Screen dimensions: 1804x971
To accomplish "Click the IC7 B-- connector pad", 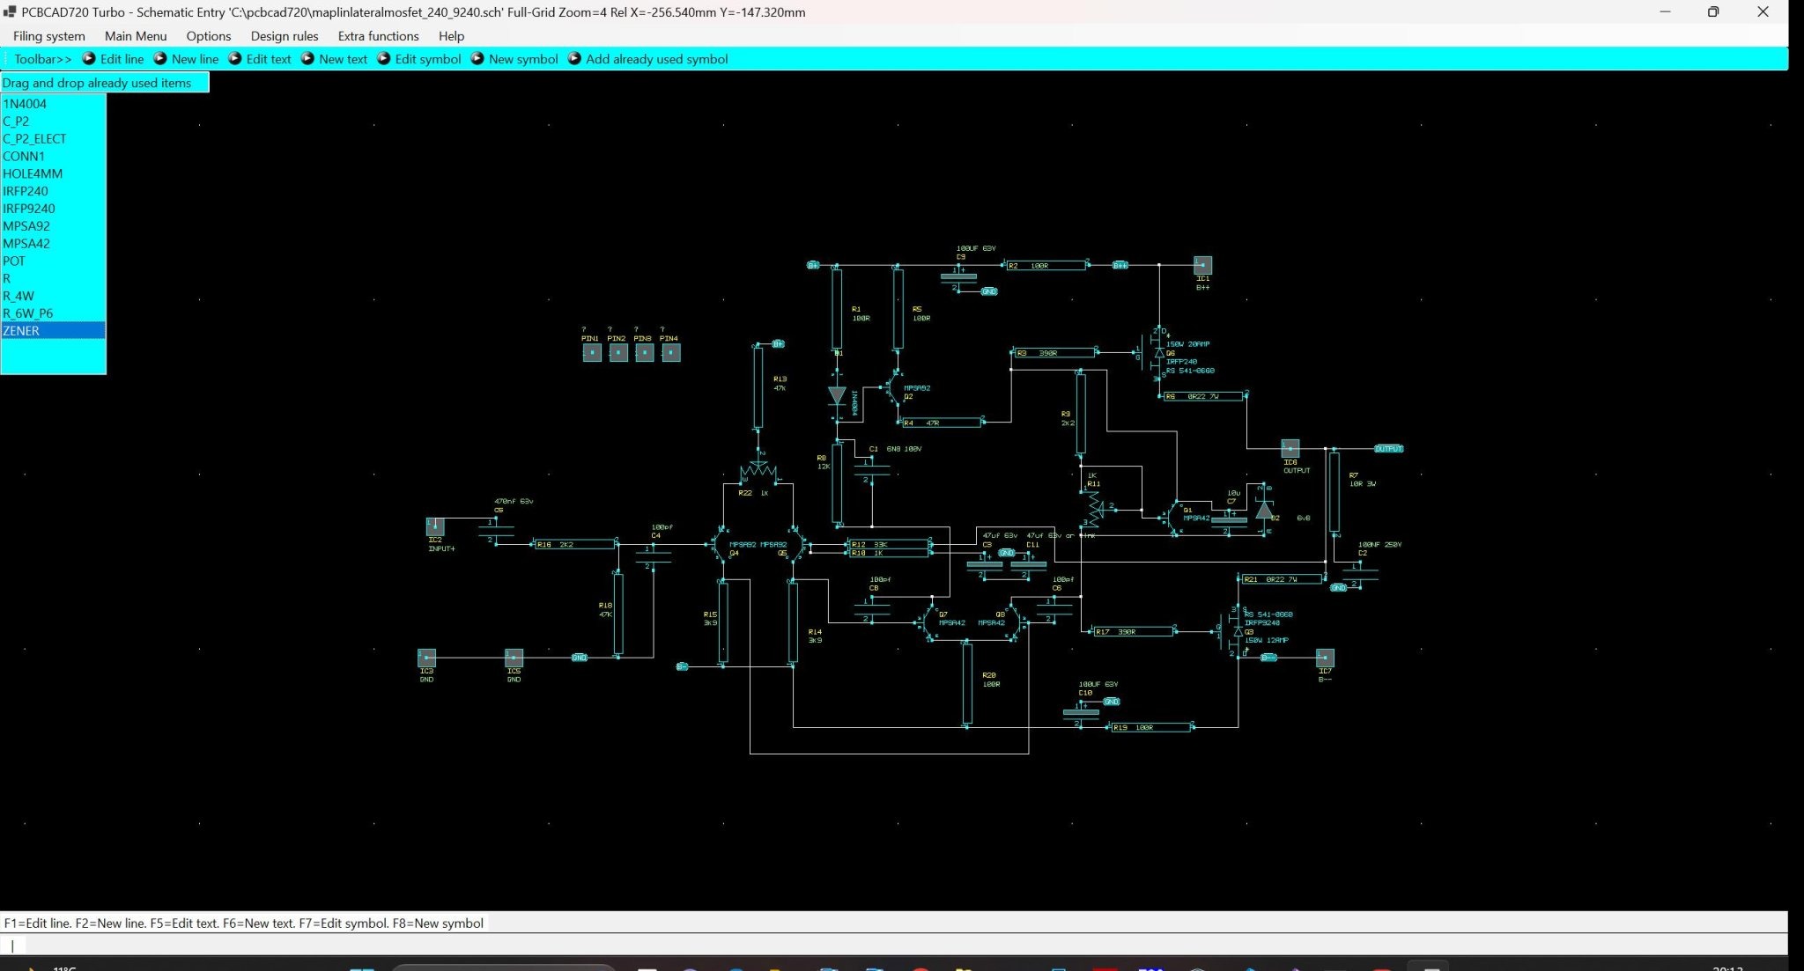I will (x=1325, y=658).
